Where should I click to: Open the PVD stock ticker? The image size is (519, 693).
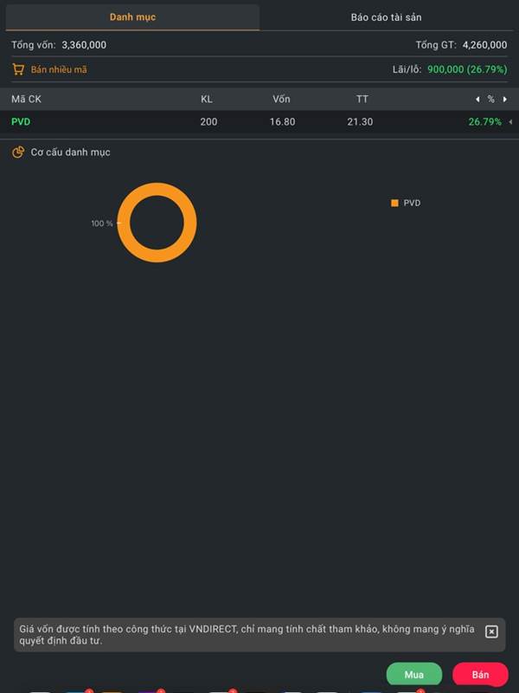[x=21, y=121]
